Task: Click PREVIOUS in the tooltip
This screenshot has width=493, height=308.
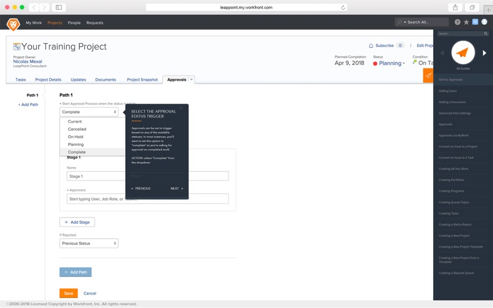Action: pyautogui.click(x=141, y=188)
